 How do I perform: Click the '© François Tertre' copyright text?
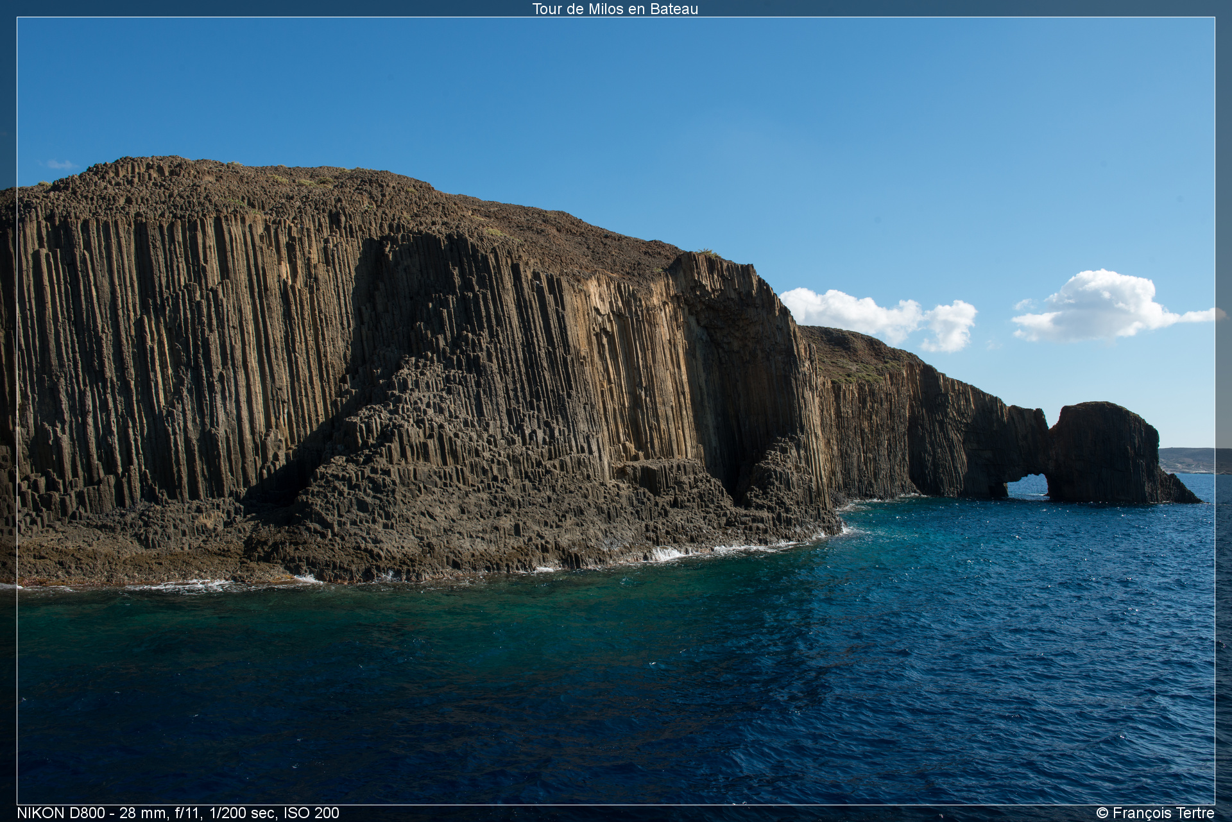pyautogui.click(x=1155, y=813)
